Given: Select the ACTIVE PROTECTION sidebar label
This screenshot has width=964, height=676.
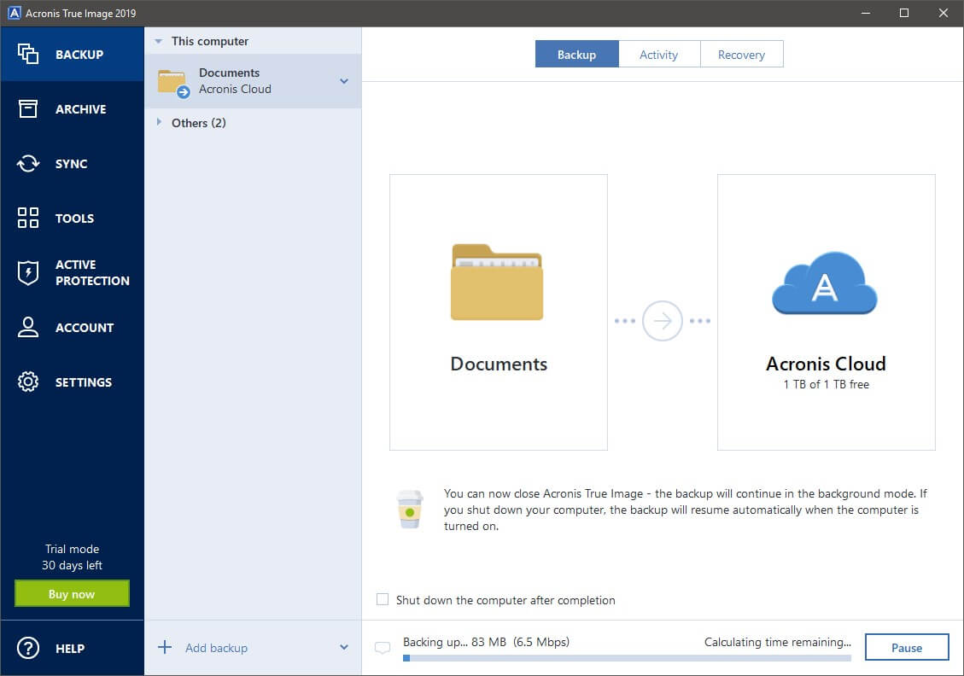Looking at the screenshot, I should [92, 273].
